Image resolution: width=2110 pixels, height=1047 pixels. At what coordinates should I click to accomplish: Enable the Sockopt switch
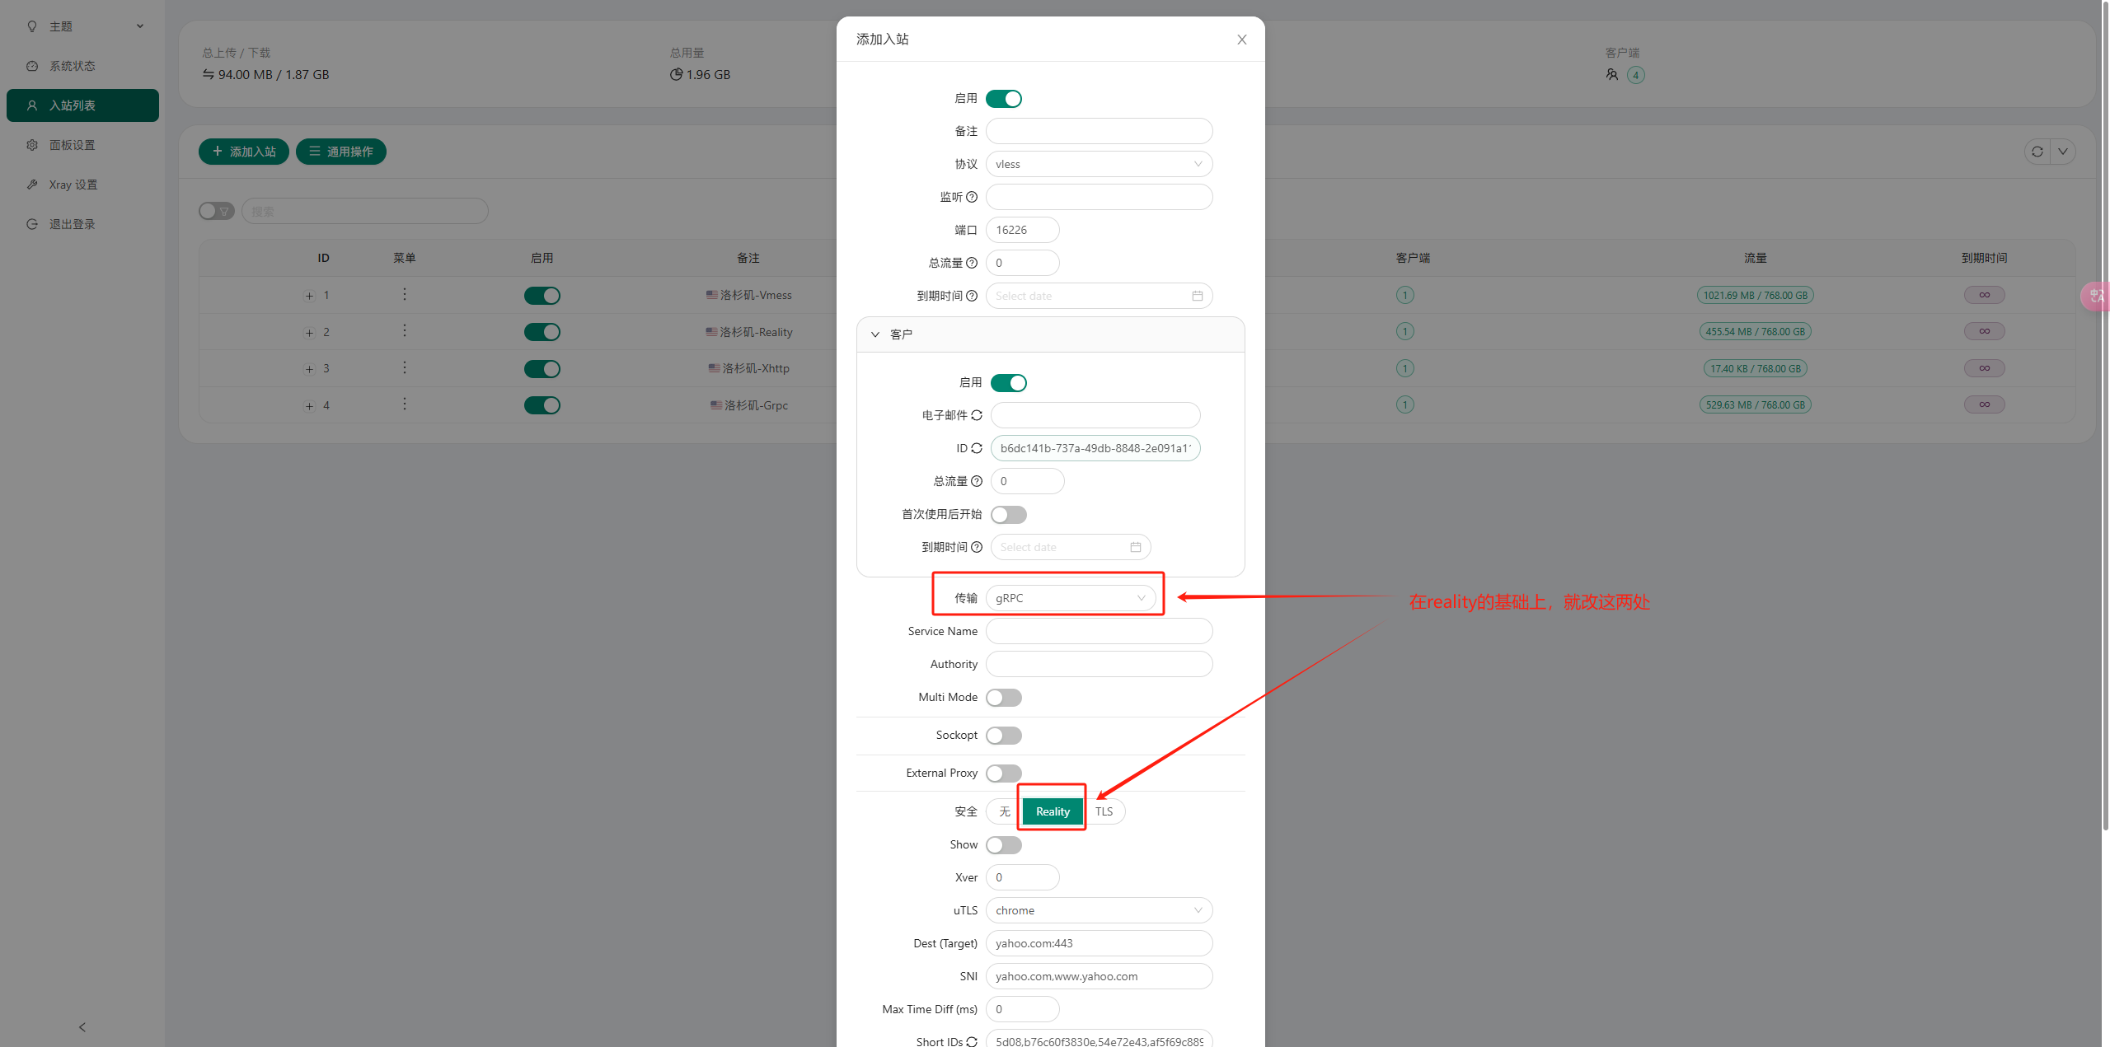coord(1004,736)
